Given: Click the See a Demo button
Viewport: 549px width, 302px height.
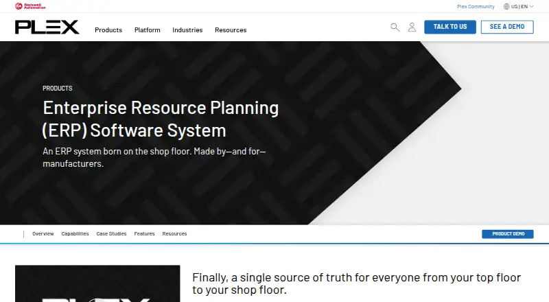Looking at the screenshot, I should pyautogui.click(x=507, y=27).
